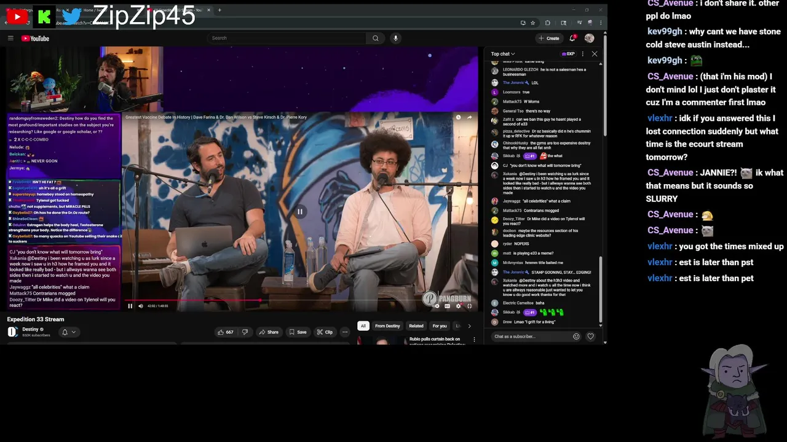This screenshot has width=787, height=442.
Task: Open the Chrome three-dot menu
Action: coord(600,23)
